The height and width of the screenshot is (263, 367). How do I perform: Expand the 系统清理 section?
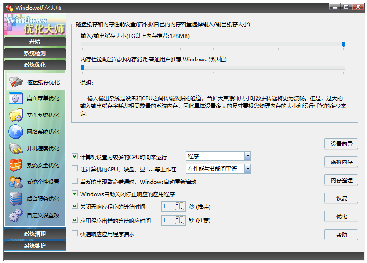point(35,234)
